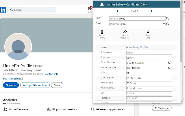Open James Selway (ID: 214) link
The image size is (185, 116).
point(137,47)
